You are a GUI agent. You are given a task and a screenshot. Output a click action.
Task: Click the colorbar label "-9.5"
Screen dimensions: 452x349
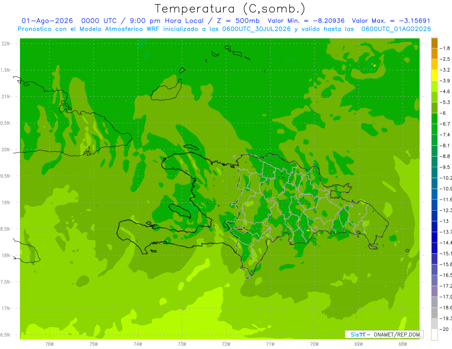point(445,167)
